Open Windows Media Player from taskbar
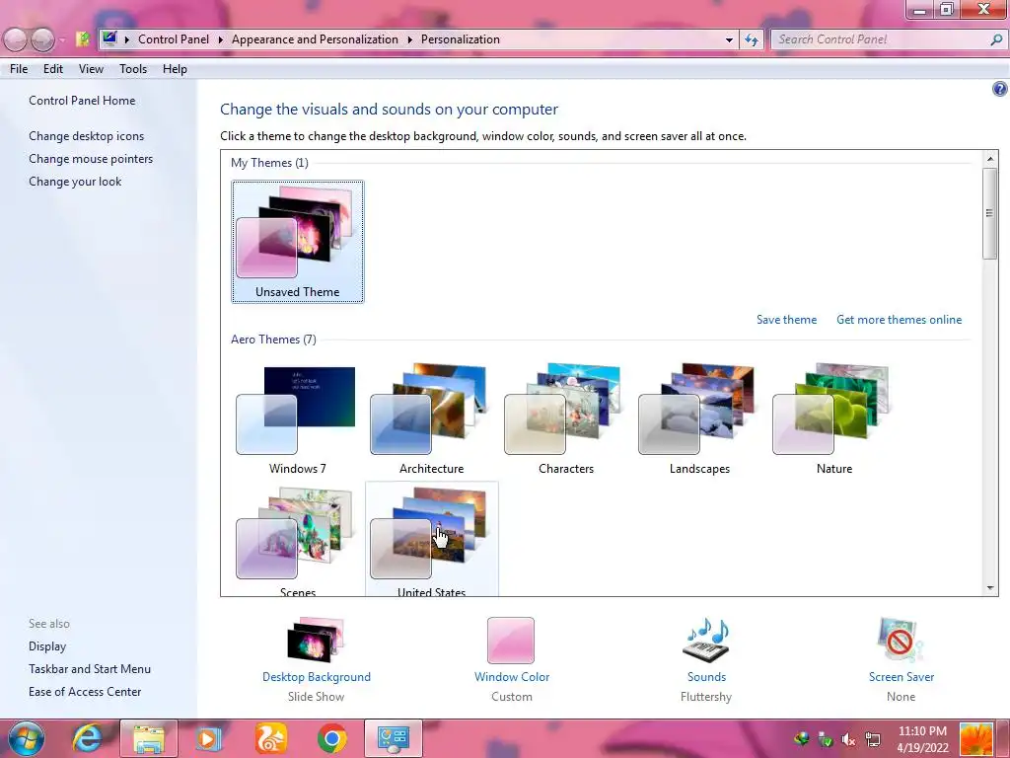Viewport: 1010px width, 758px height. [x=209, y=738]
